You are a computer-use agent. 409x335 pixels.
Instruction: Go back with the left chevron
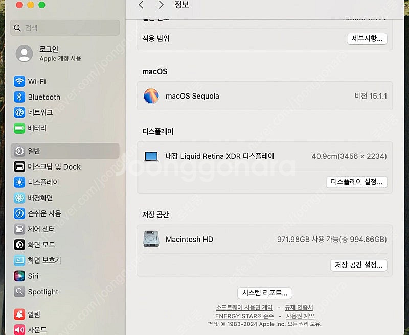tap(141, 5)
